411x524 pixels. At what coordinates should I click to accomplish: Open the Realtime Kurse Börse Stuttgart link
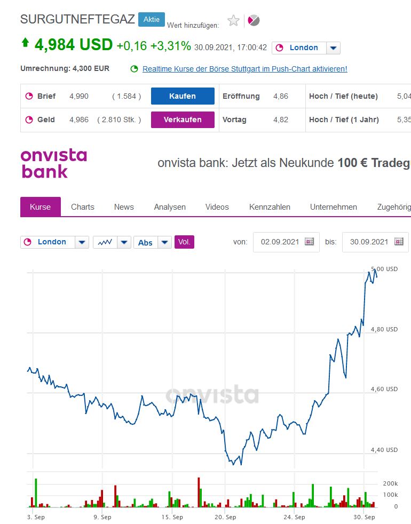244,69
